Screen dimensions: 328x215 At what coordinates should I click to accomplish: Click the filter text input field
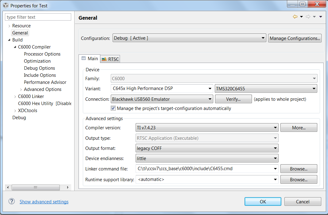[x=38, y=17]
